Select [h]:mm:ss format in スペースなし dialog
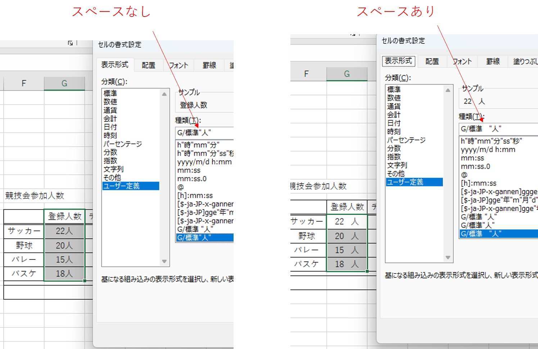 [x=195, y=196]
